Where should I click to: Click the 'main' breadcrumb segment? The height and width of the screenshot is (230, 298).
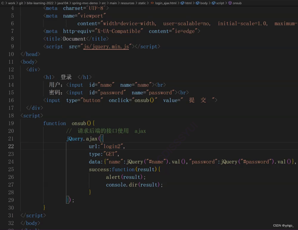pyautogui.click(x=113, y=3)
